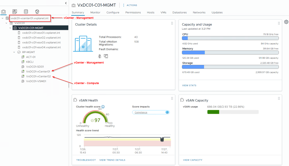Click VIEW CAPACITY link

click(x=193, y=160)
